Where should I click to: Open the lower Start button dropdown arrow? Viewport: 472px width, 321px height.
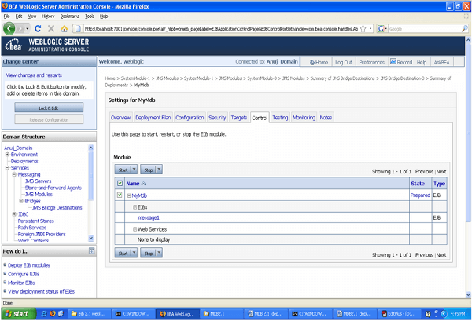pyautogui.click(x=135, y=254)
